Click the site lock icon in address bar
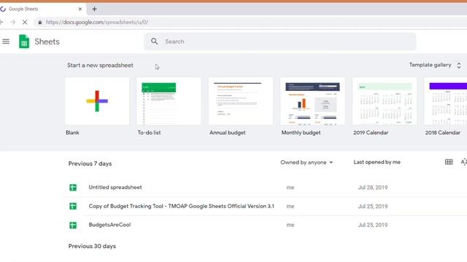Viewport: 467px width, 262px height. [x=40, y=22]
